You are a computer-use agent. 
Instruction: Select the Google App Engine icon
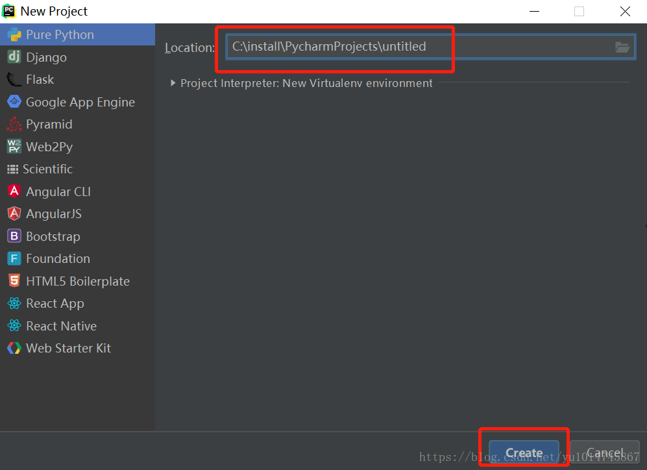(x=14, y=101)
